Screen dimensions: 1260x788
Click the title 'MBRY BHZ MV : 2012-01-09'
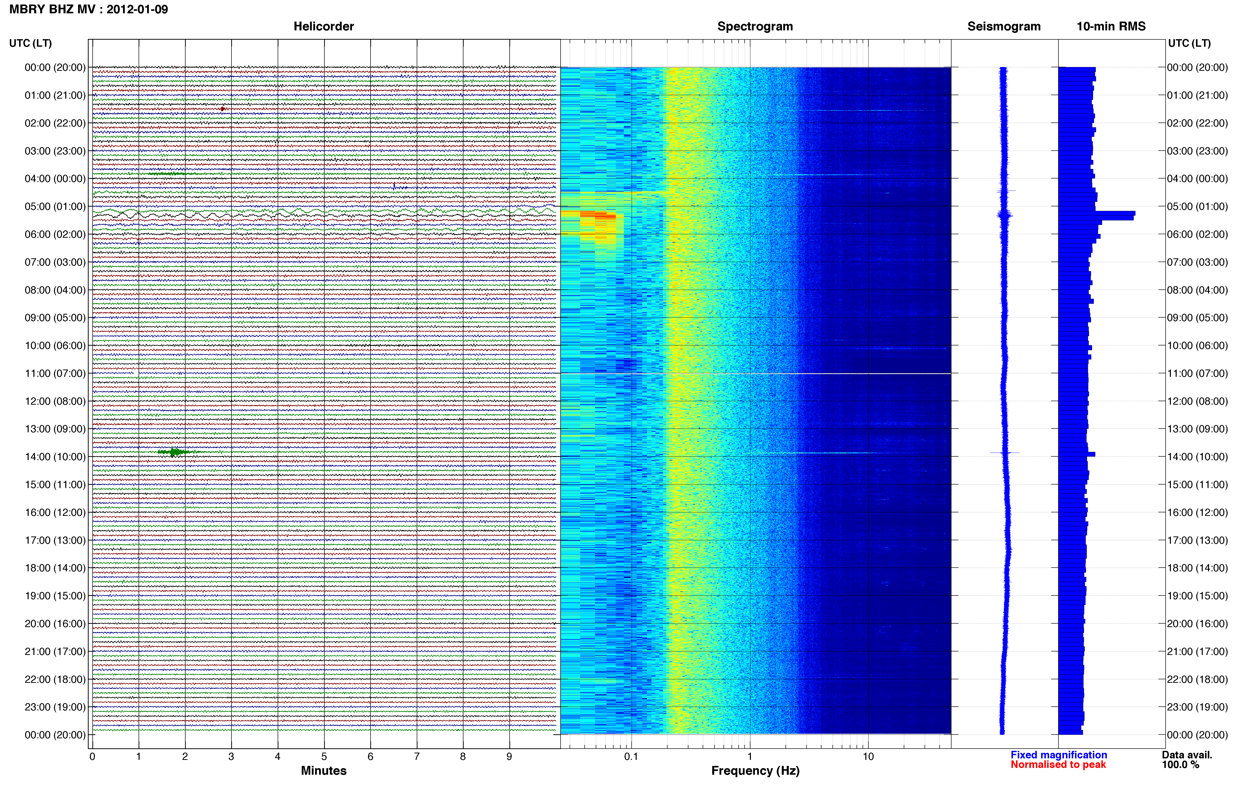[89, 9]
